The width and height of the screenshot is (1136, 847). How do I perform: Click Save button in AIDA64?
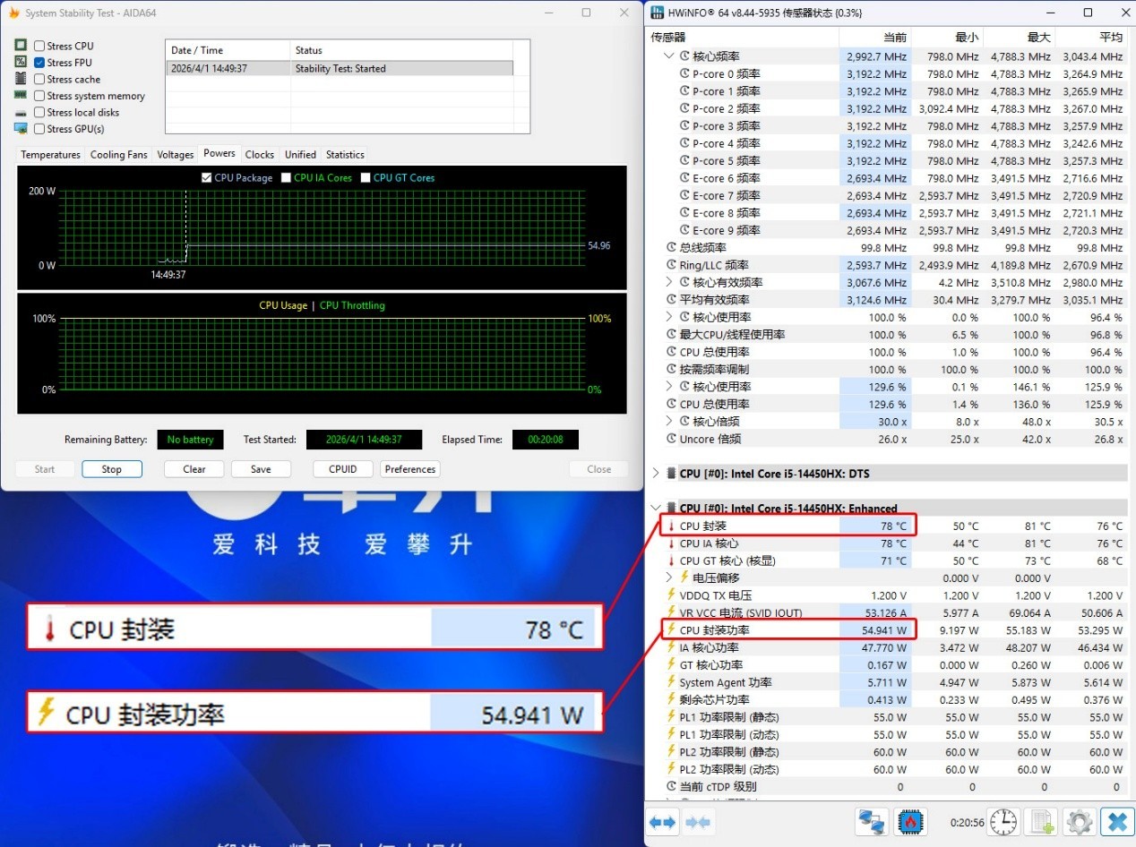point(261,469)
